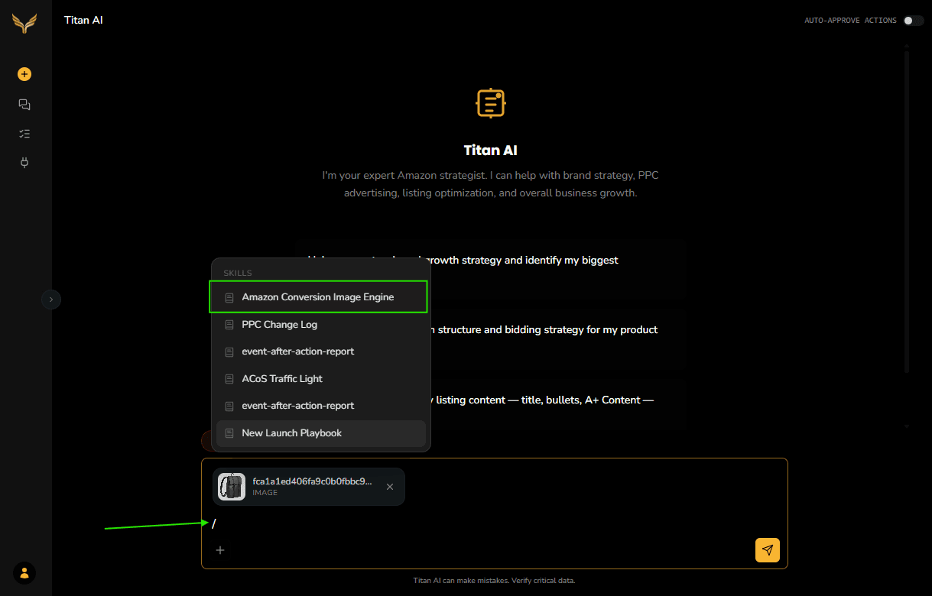Remove the attached image with X
932x596 pixels.
point(390,487)
